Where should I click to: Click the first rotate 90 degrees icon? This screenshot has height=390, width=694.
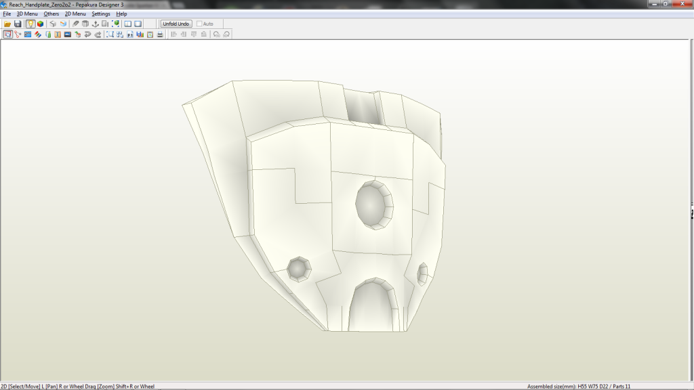point(216,35)
